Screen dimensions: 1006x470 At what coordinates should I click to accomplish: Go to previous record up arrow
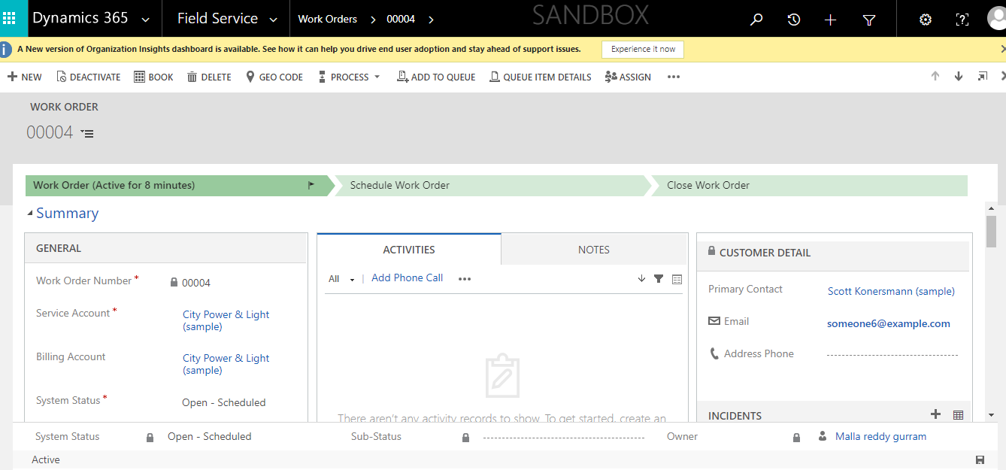coord(935,76)
